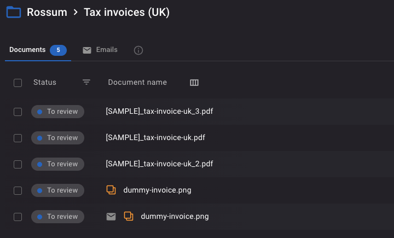394x238 pixels.
Task: Click duplicate icon on emailed dummy-invoice.png row
Action: pos(129,216)
